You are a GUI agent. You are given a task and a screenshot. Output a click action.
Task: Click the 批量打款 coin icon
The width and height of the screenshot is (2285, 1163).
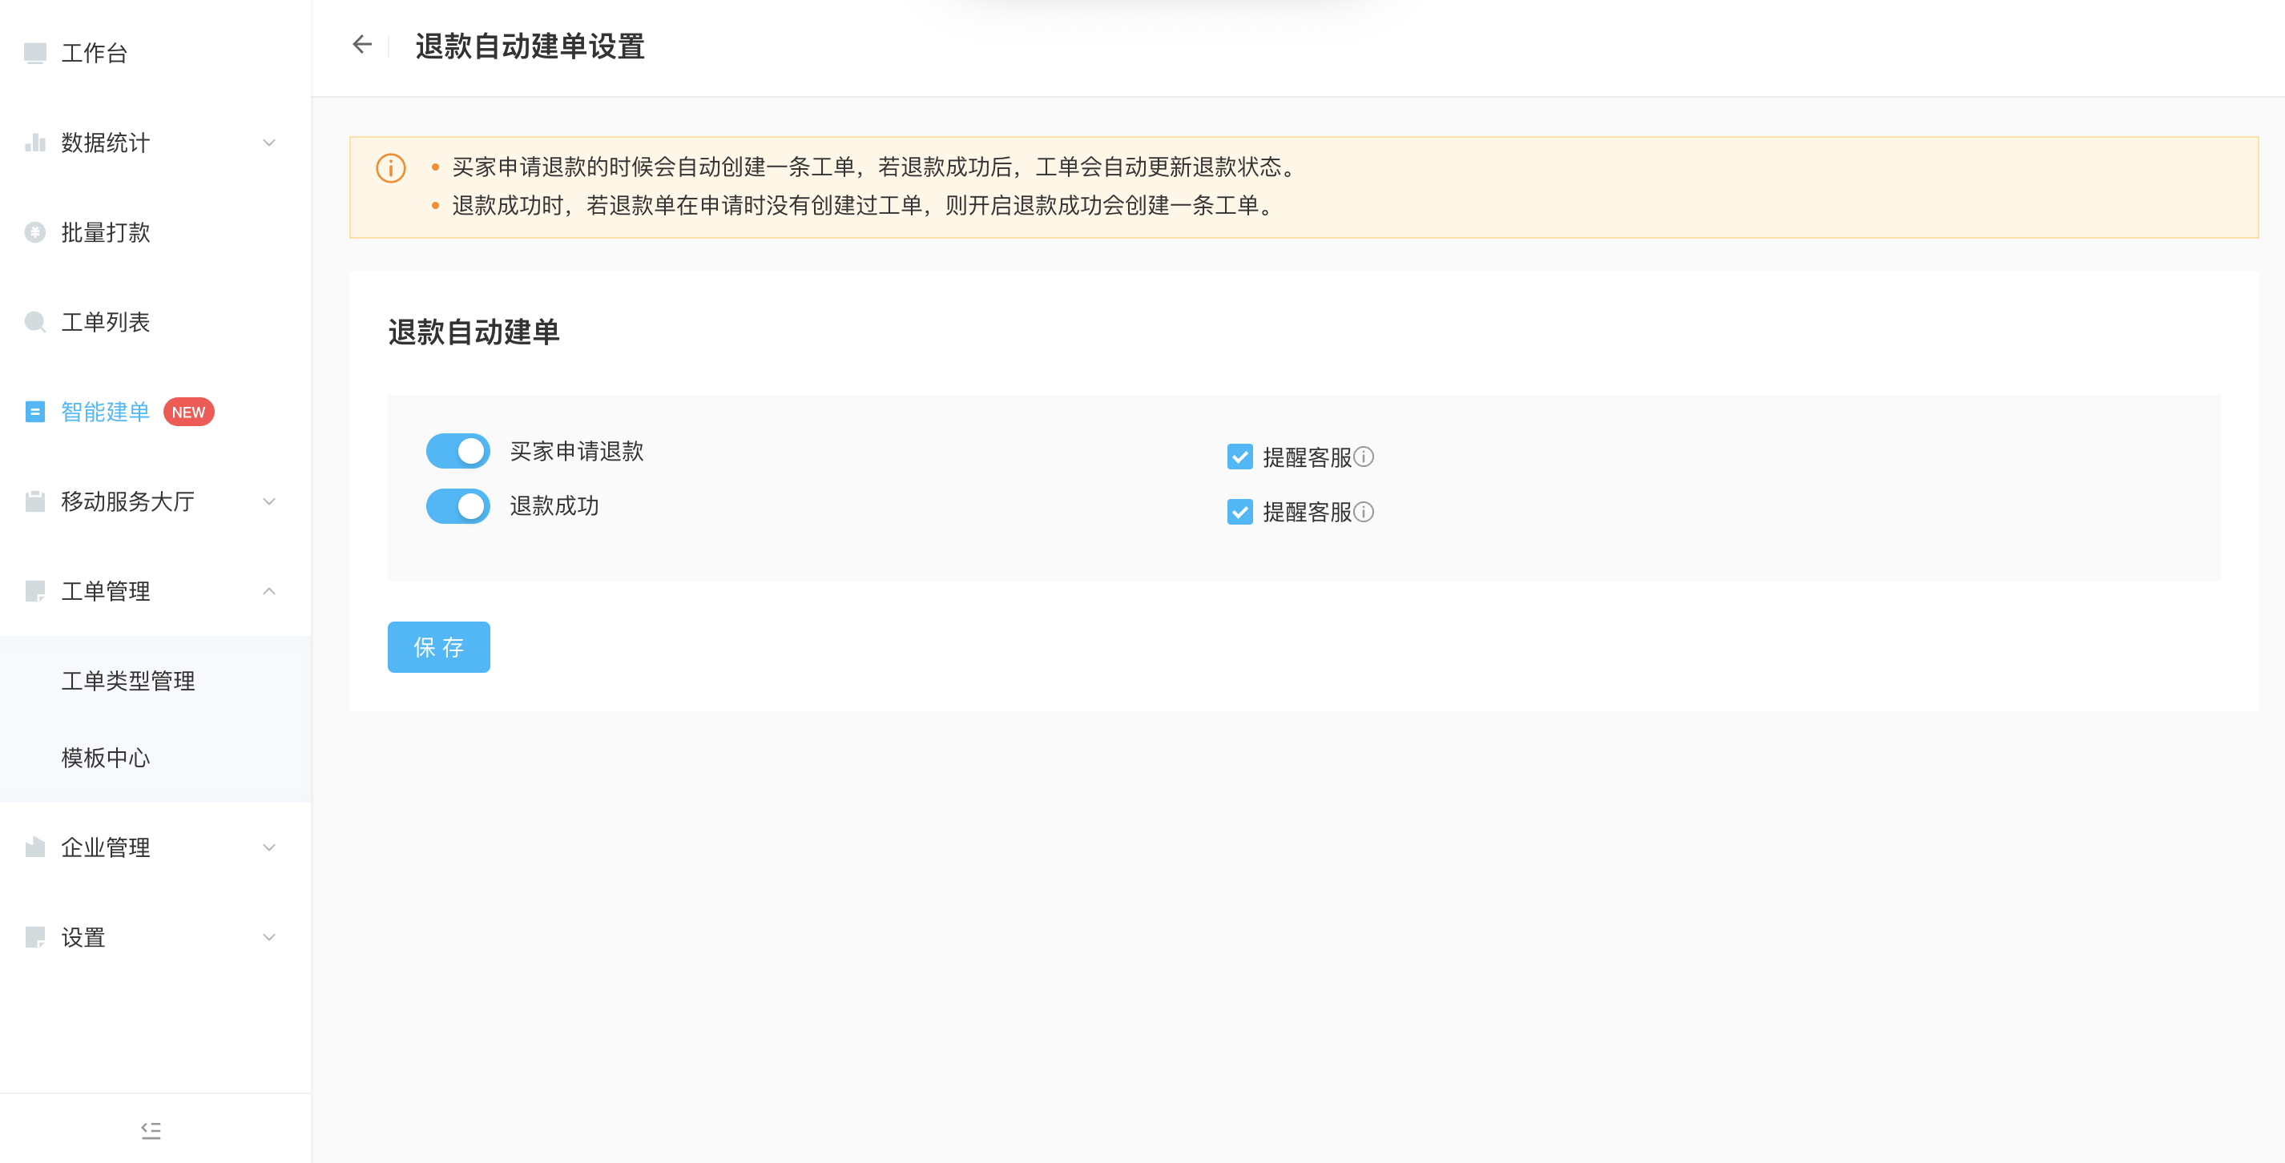pos(35,232)
